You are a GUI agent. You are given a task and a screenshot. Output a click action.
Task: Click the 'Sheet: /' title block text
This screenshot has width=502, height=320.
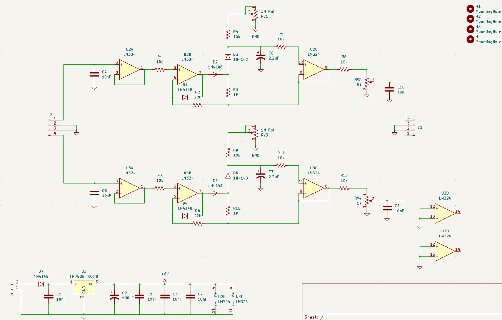tap(314, 317)
